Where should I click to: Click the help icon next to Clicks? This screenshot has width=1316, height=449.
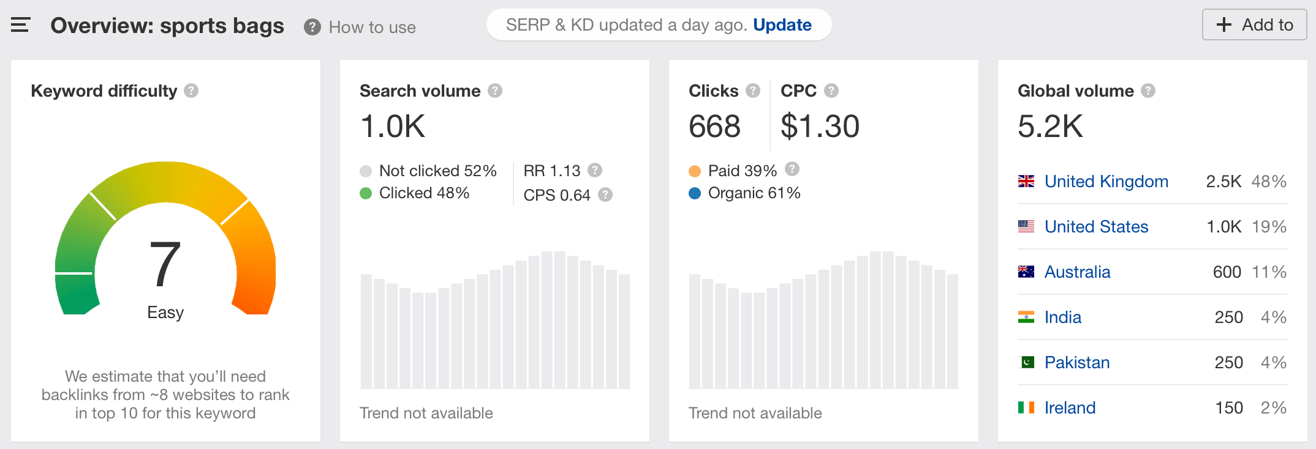[x=753, y=91]
